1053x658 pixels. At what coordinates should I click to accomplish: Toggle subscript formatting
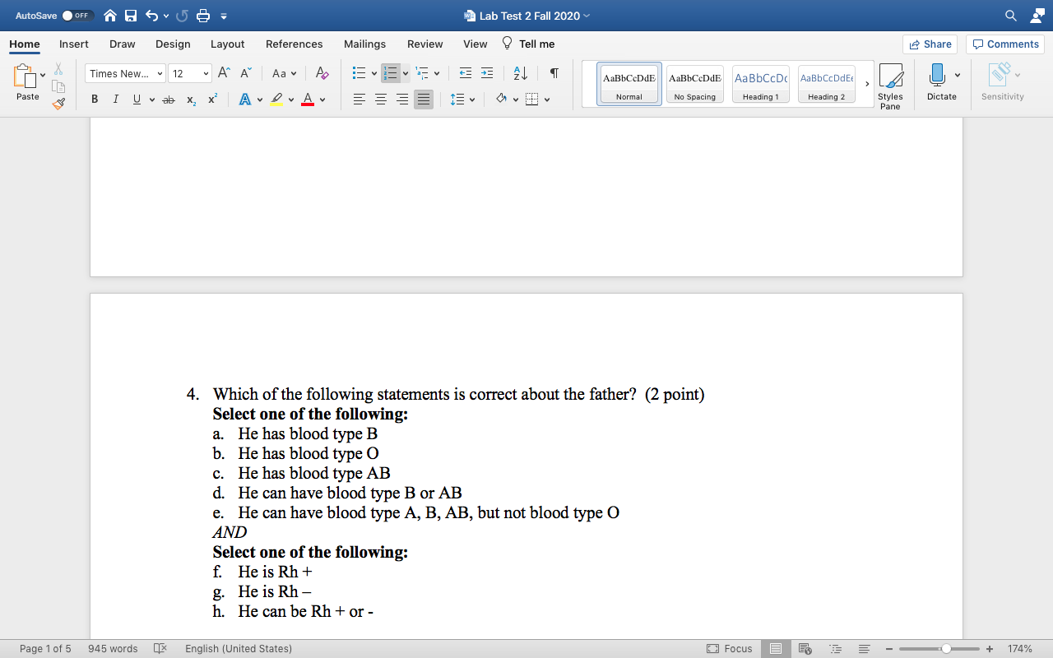point(191,100)
